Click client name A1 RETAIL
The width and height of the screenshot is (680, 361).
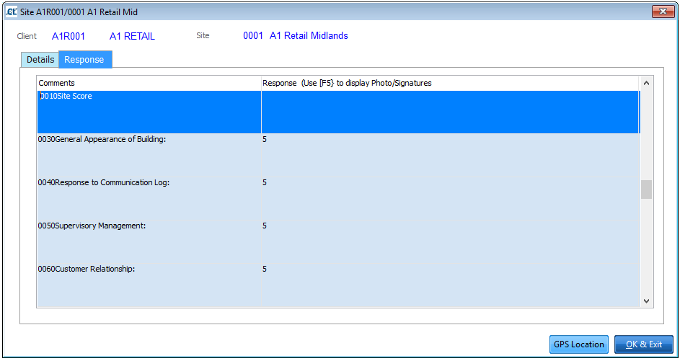[x=132, y=37]
